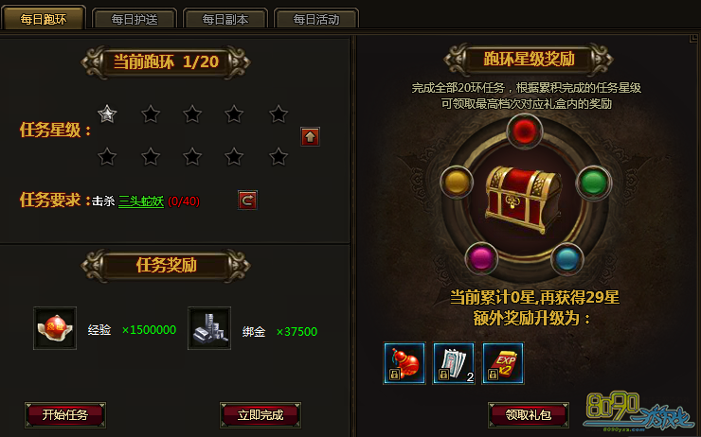Select the card pack reward icon
This screenshot has width=701, height=437.
454,363
